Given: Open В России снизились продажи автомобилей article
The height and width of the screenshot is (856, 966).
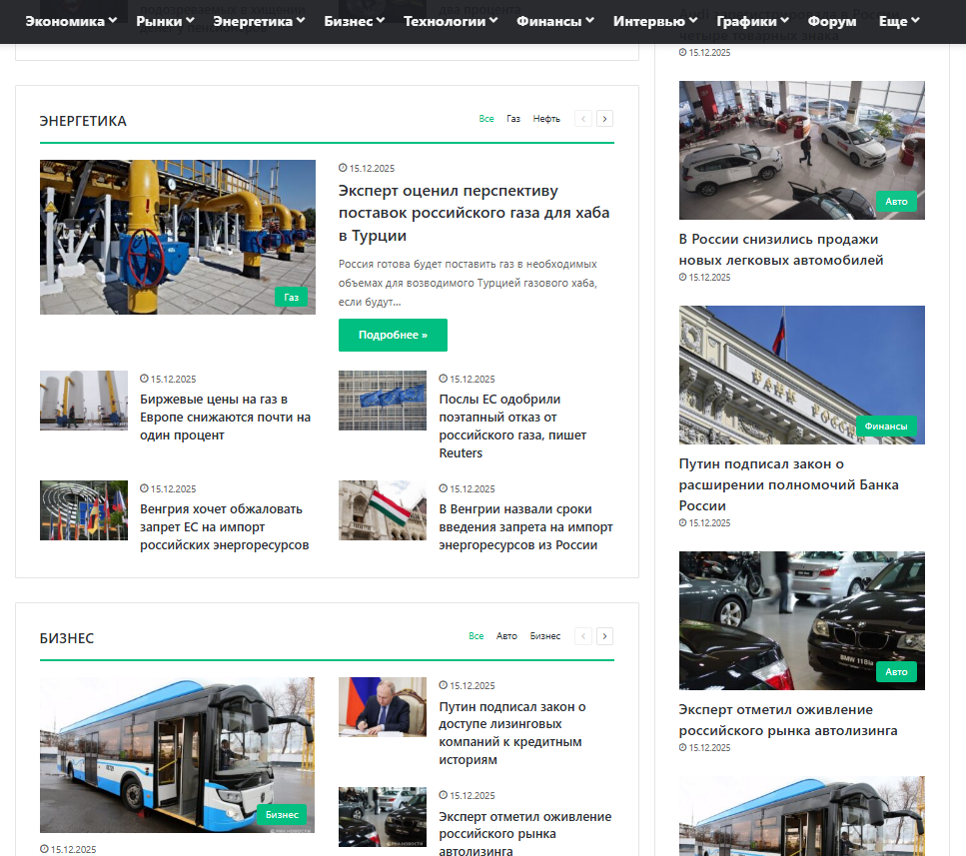Looking at the screenshot, I should 780,250.
